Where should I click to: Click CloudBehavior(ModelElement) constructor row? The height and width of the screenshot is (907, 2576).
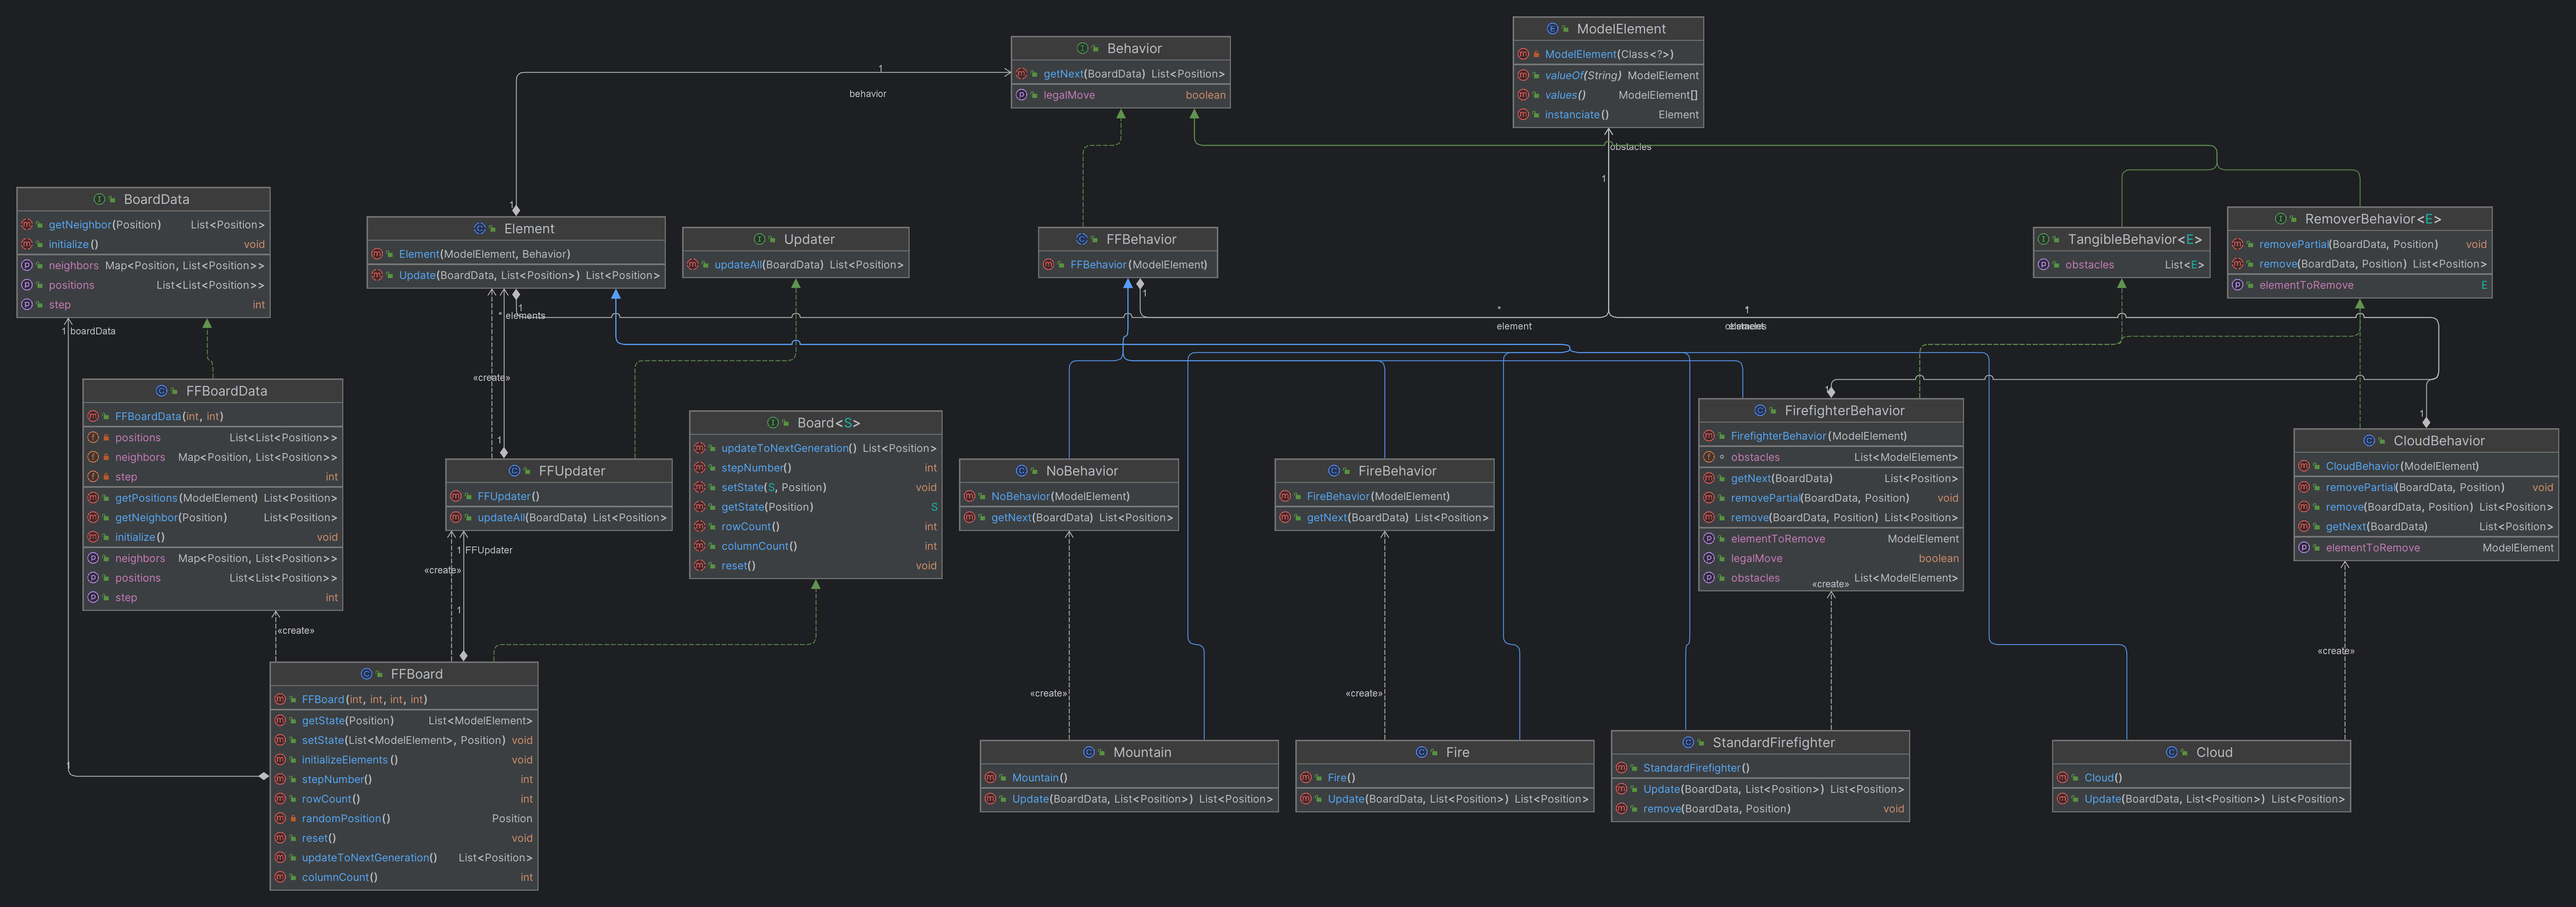tap(2426, 466)
